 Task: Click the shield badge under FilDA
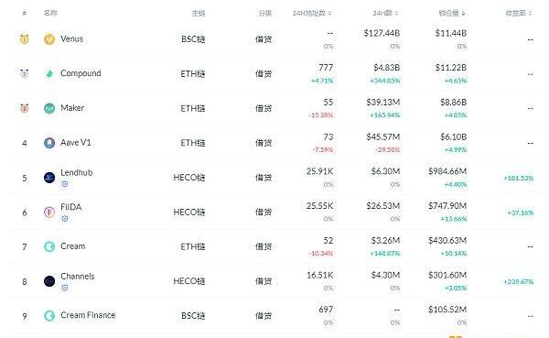(65, 218)
